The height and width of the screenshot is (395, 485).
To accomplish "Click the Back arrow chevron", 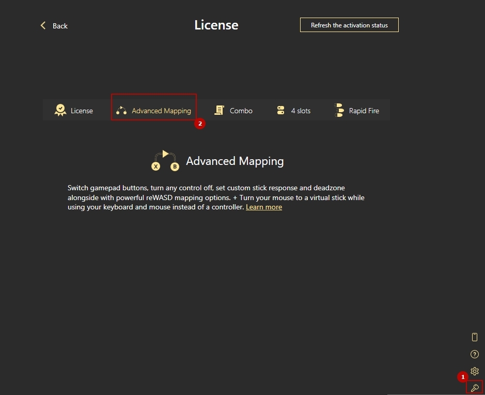I will coord(43,25).
